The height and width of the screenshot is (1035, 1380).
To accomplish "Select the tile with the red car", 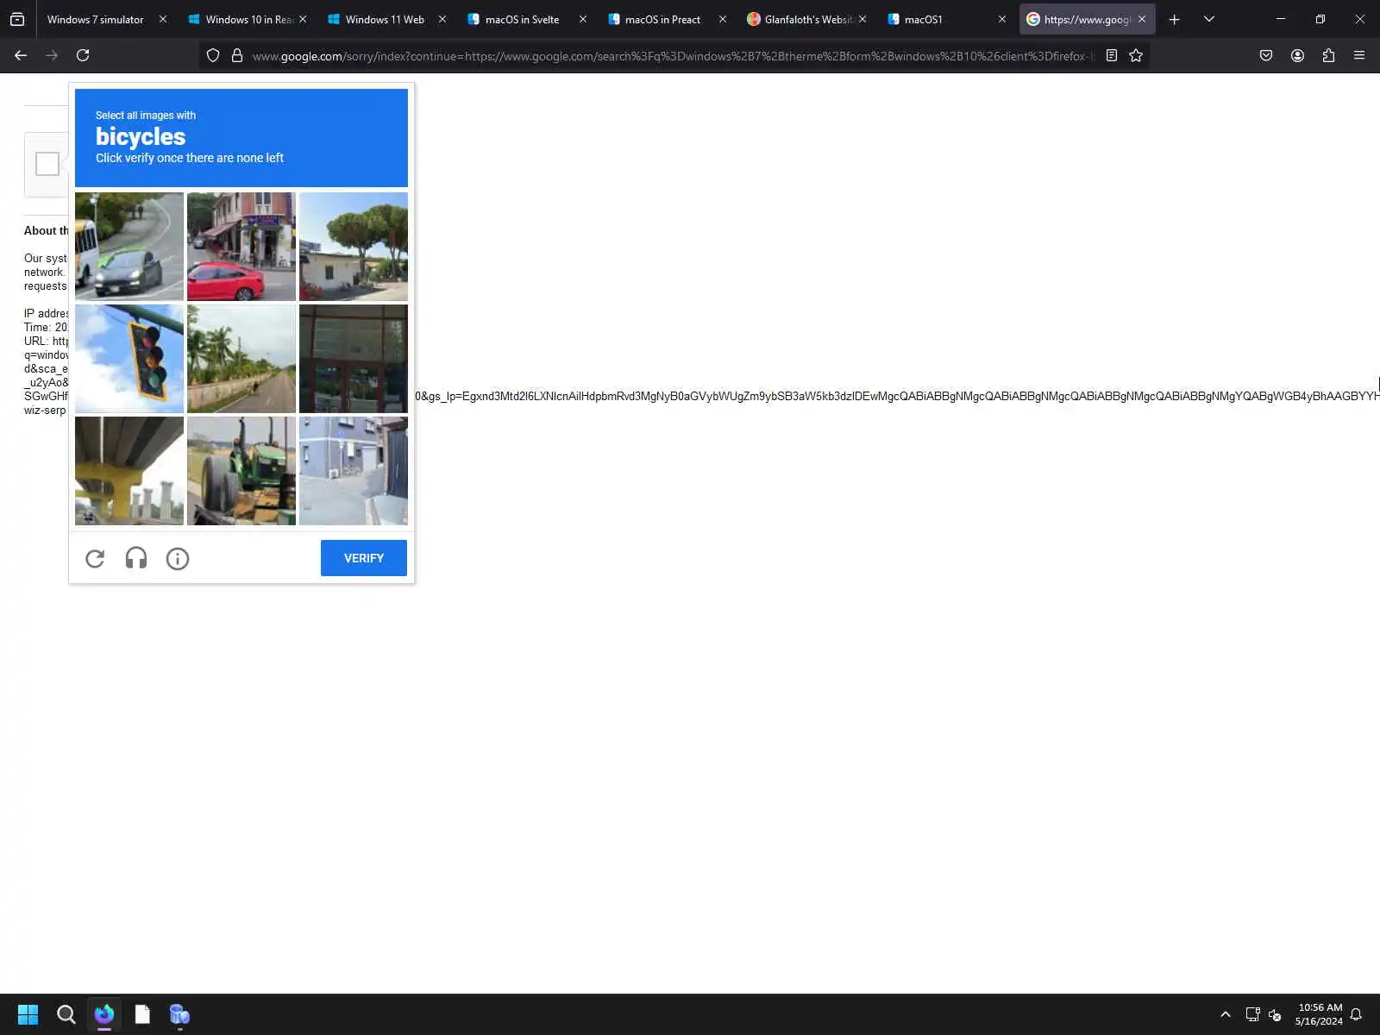I will pyautogui.click(x=241, y=247).
